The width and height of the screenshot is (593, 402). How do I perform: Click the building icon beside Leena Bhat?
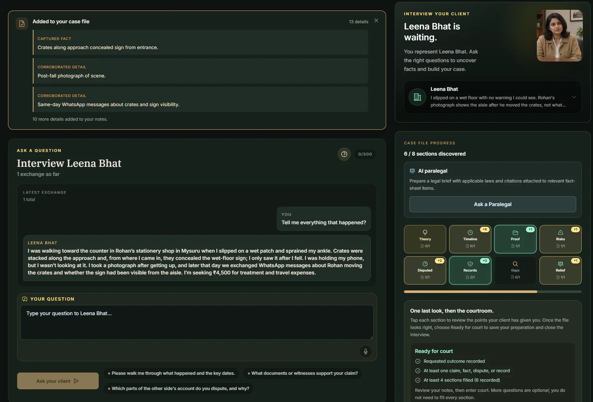click(417, 97)
